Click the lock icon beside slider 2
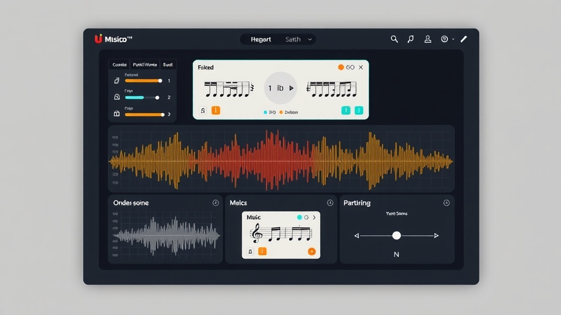 pos(116,97)
